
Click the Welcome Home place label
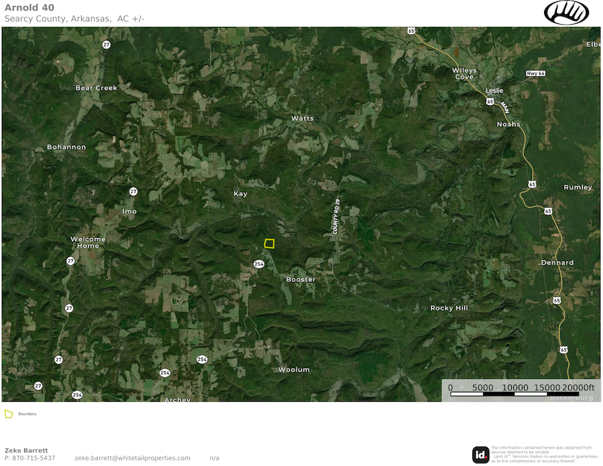[x=88, y=242]
